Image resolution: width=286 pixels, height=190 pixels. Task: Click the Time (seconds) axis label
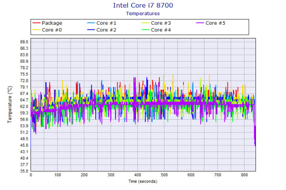point(143,181)
